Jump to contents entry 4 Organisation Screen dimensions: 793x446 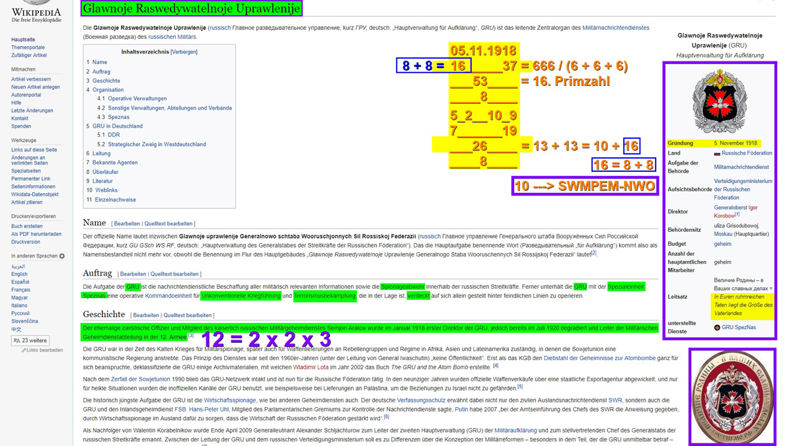105,90
